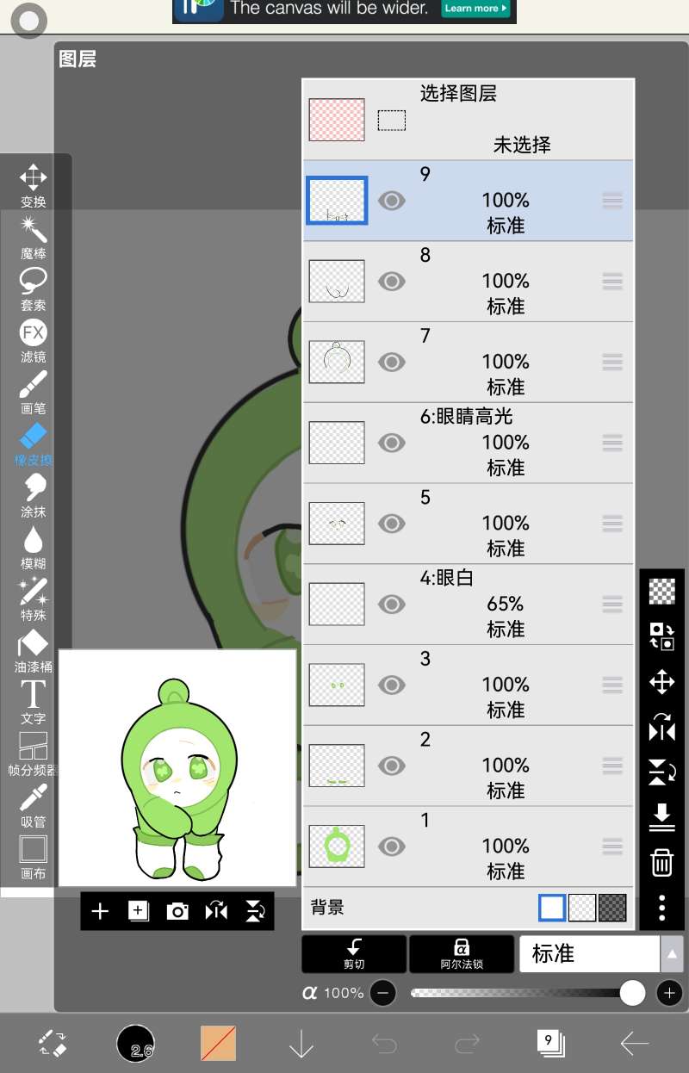Choose the white background swatch
The width and height of the screenshot is (689, 1073).
click(x=552, y=908)
